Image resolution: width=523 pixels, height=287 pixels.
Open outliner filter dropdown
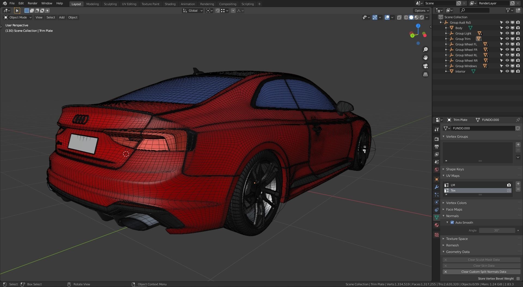tap(509, 10)
